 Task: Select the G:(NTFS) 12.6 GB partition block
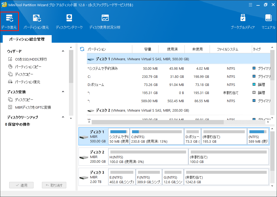173,177
